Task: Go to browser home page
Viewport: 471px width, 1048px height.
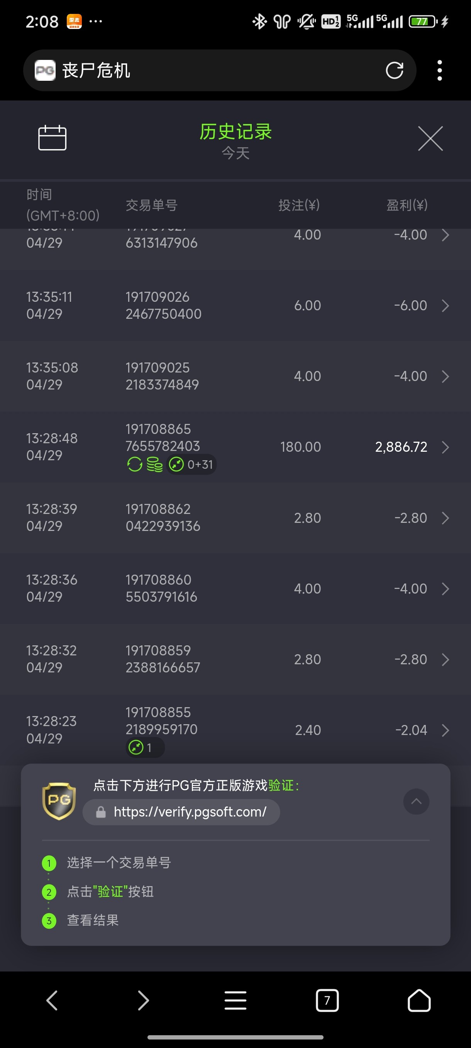Action: [x=419, y=1000]
